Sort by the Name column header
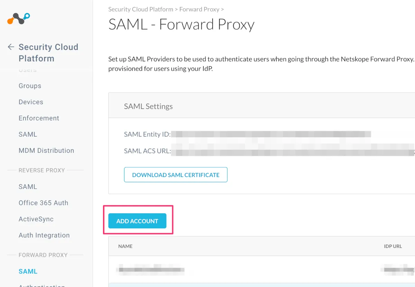Screen dimensions: 415x287 (125, 246)
